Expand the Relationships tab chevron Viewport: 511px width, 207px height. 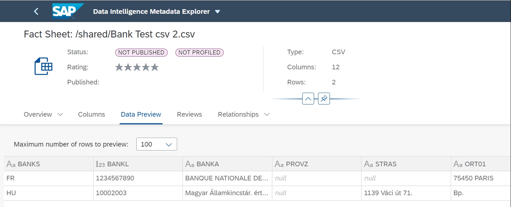tap(267, 114)
